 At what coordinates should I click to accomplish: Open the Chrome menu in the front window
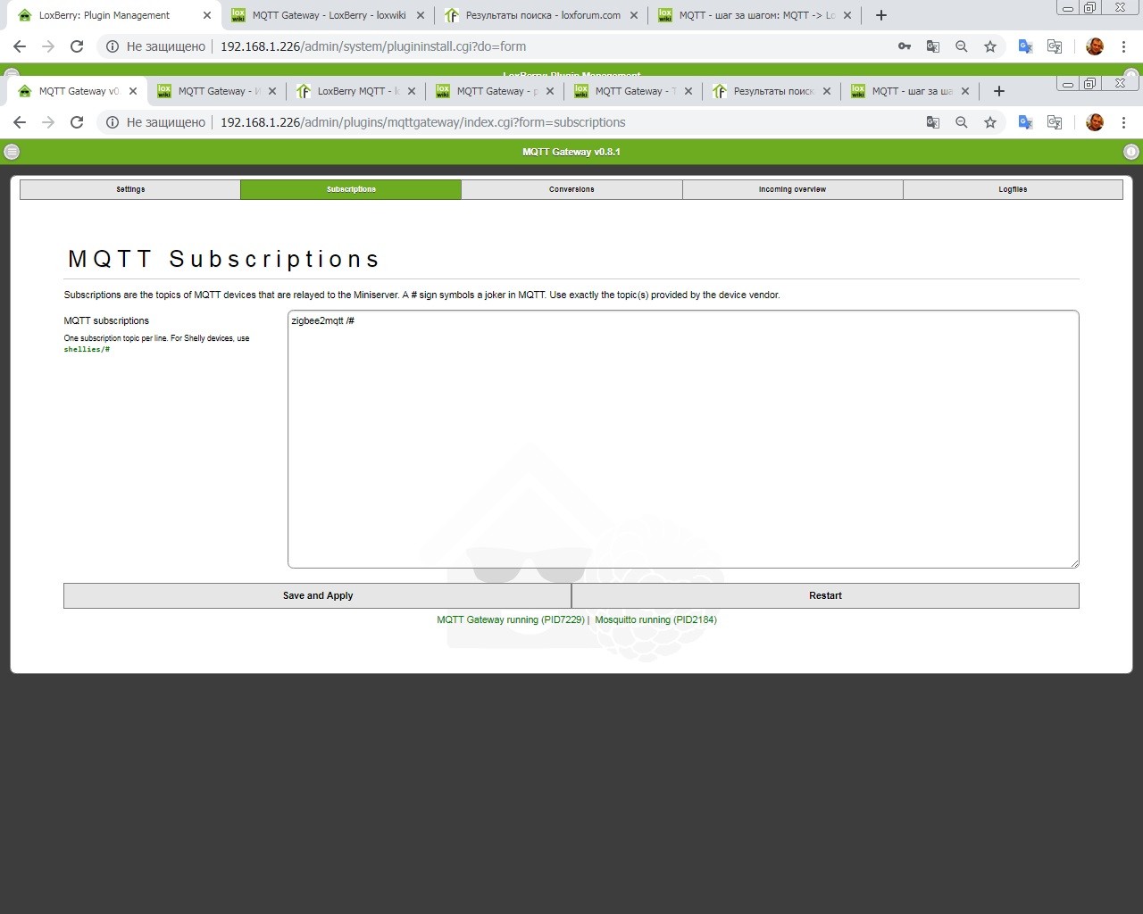(x=1123, y=122)
